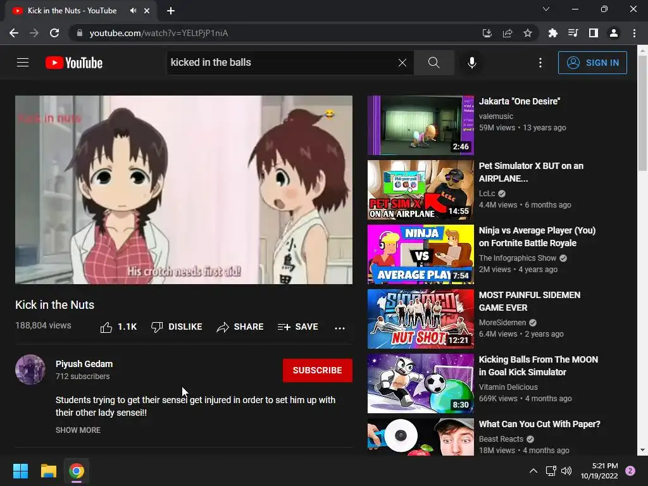Image resolution: width=648 pixels, height=486 pixels.
Task: Open the MOST PAINFUL SIDEMEN GAME EVER title
Action: coord(530,301)
